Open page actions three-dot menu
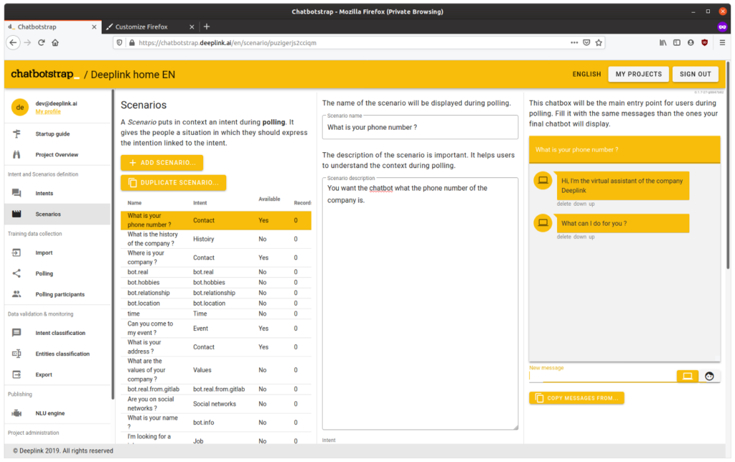This screenshot has width=735, height=462. [574, 42]
